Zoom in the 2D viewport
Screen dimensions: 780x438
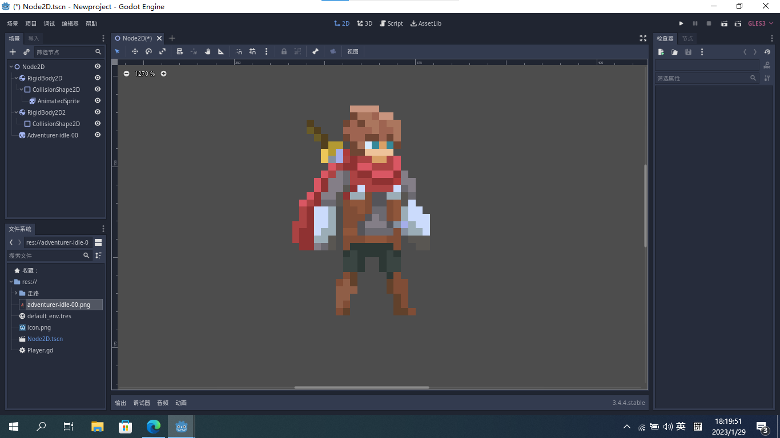coord(163,74)
